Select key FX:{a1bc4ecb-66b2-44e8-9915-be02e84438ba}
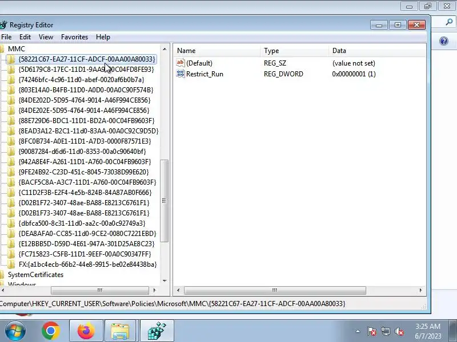 click(87, 264)
